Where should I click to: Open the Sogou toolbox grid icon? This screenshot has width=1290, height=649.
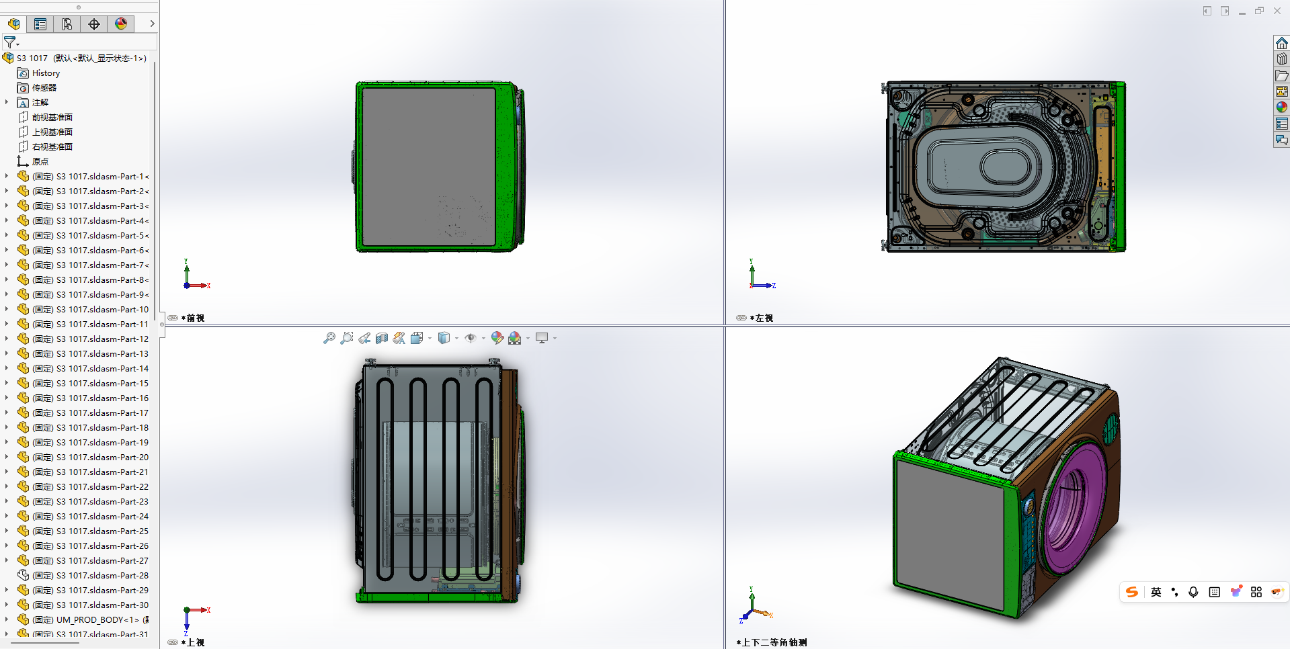pyautogui.click(x=1256, y=592)
